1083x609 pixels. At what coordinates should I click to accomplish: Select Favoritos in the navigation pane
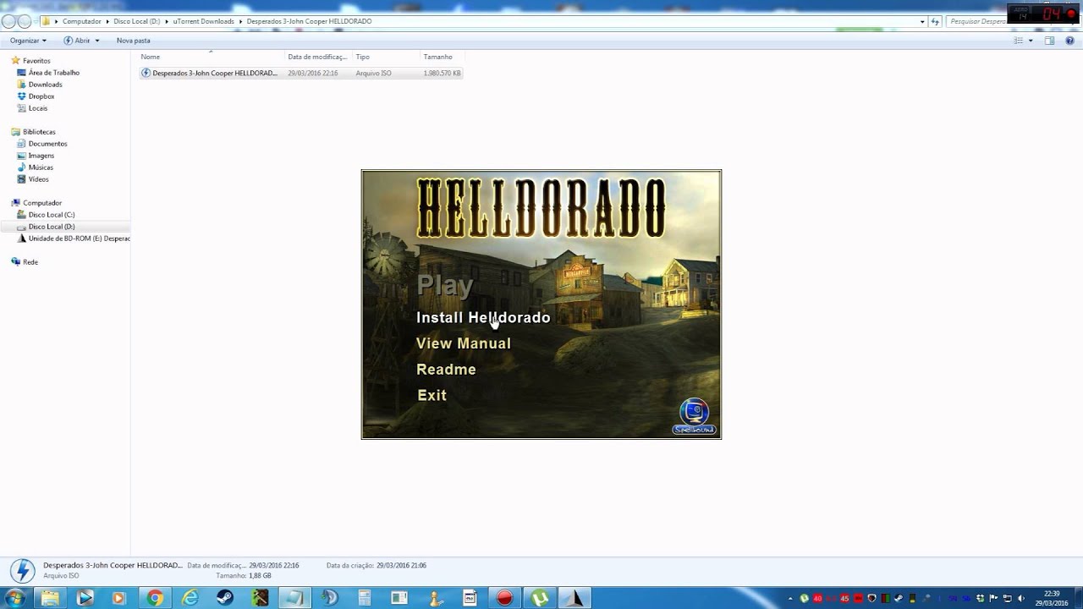pyautogui.click(x=36, y=61)
